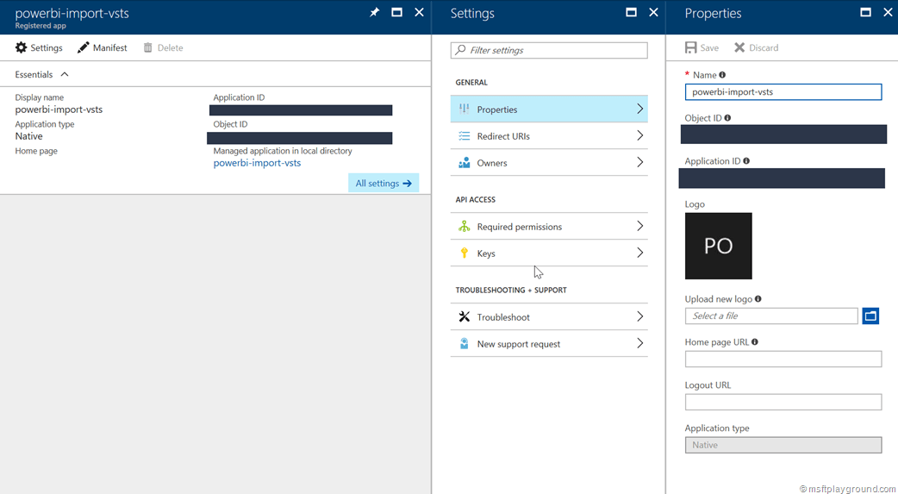Image resolution: width=898 pixels, height=494 pixels.
Task: Click the chevron on Redirect URIs row
Action: click(x=640, y=136)
